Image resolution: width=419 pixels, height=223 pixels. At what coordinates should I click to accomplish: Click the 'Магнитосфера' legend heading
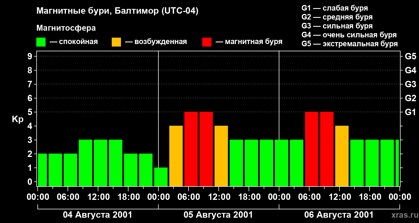[66, 28]
